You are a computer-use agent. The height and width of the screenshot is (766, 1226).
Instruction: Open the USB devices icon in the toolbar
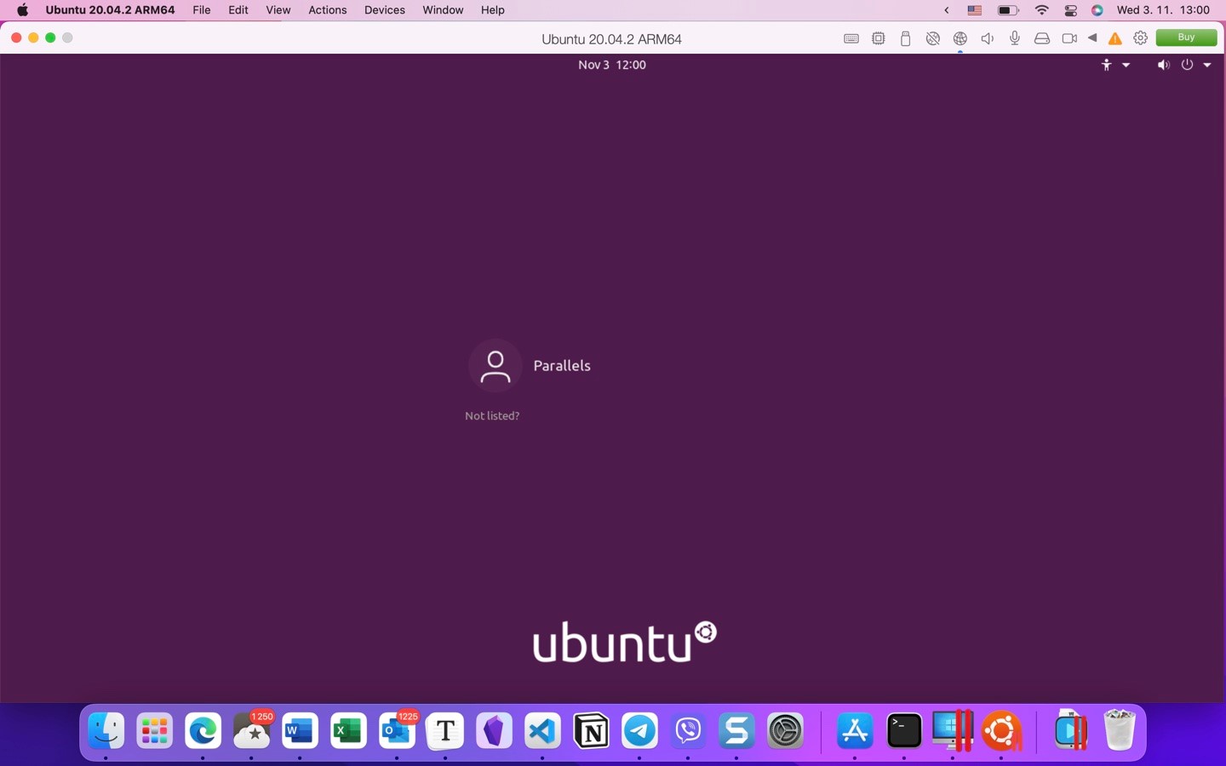[905, 38]
